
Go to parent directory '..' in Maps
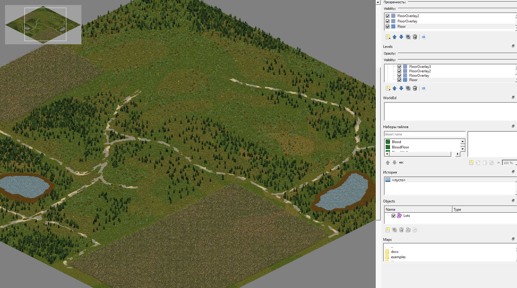click(x=392, y=247)
